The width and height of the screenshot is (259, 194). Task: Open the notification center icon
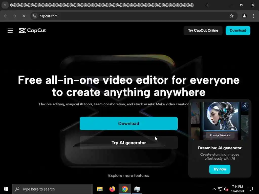(251, 189)
